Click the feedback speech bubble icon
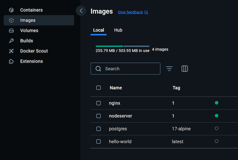This screenshot has width=238, height=160. (146, 12)
